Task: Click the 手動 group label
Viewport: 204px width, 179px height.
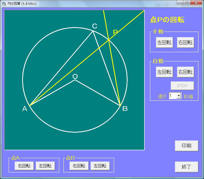Action: pos(158,32)
